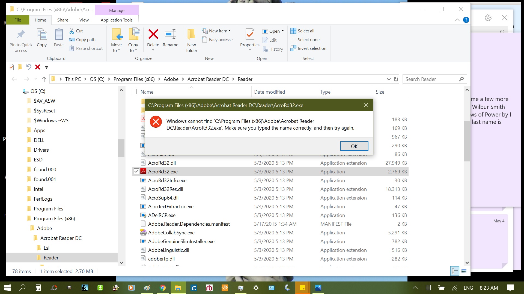Open Google Chrome from the taskbar
524x294 pixels.
[163, 288]
